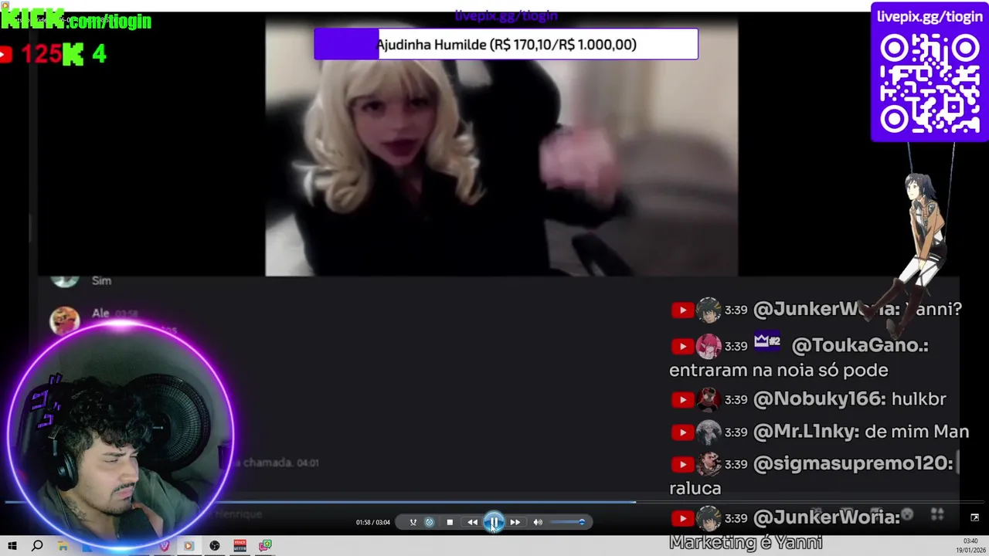The height and width of the screenshot is (556, 989).
Task: Click the chat word 'raluca'
Action: point(695,488)
